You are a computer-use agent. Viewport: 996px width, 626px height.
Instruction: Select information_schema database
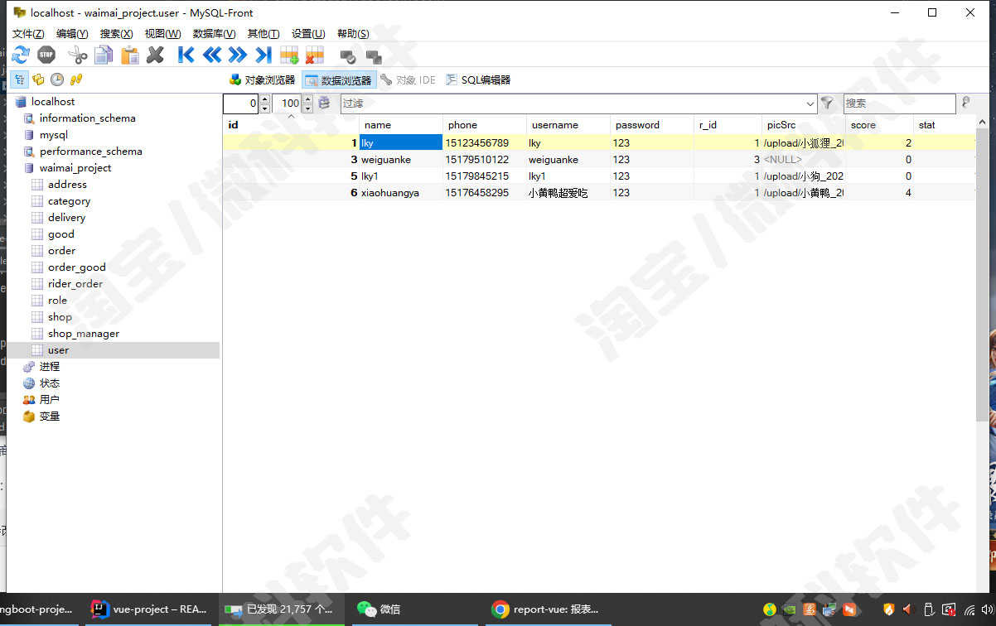[x=87, y=118]
